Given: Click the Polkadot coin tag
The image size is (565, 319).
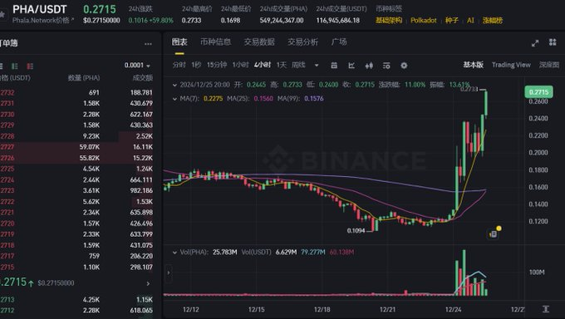Looking at the screenshot, I should pyautogui.click(x=424, y=21).
